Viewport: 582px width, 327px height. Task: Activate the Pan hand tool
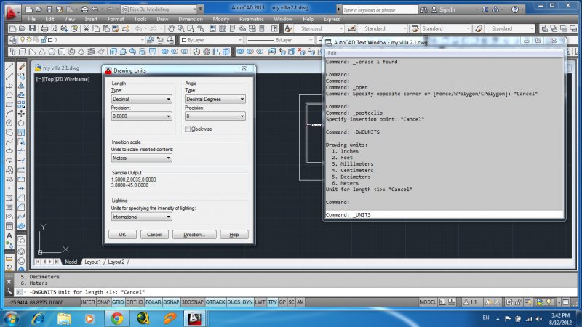[x=171, y=28]
